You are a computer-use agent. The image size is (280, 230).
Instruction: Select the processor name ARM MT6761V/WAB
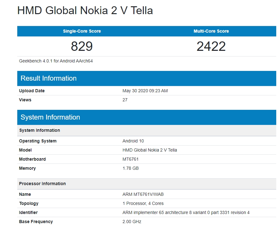click(143, 194)
